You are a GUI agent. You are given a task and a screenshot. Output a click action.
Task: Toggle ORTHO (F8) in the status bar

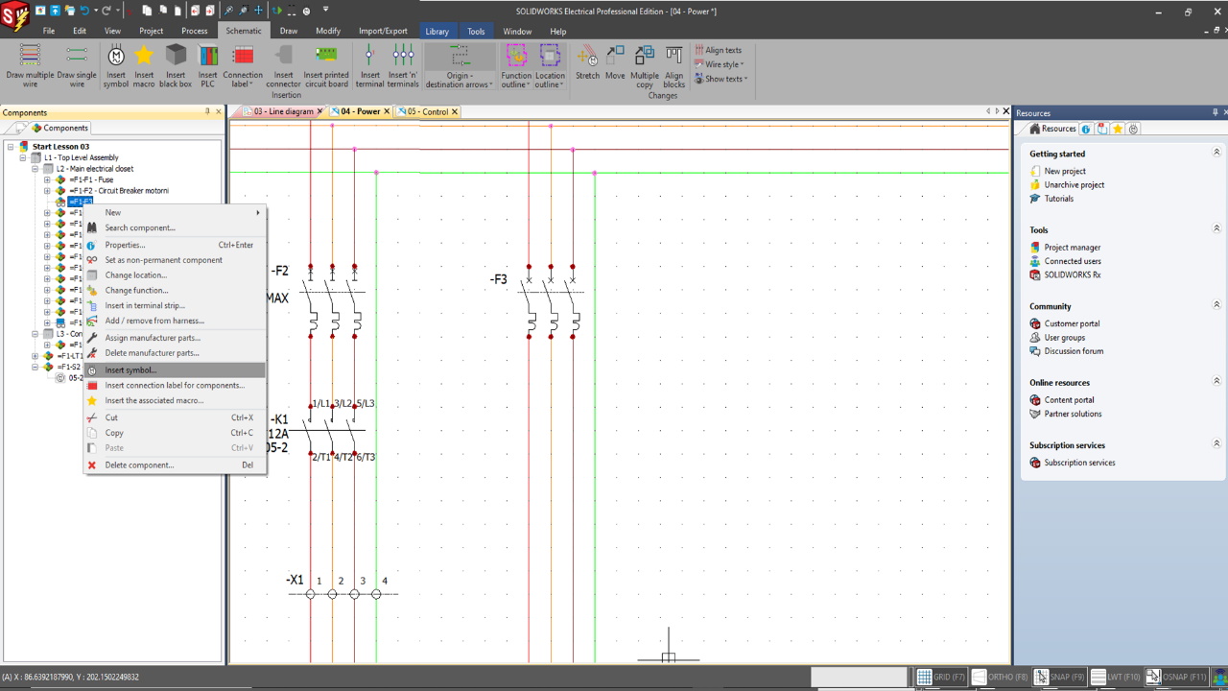tap(999, 677)
